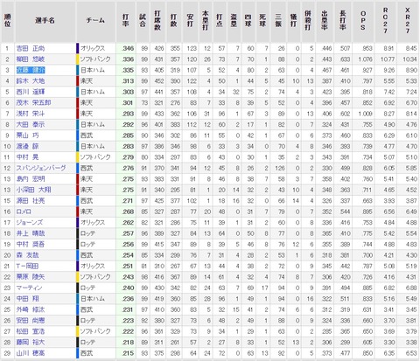This screenshot has width=420, height=361.
Task: Click the チーム column header
Action: pos(95,21)
